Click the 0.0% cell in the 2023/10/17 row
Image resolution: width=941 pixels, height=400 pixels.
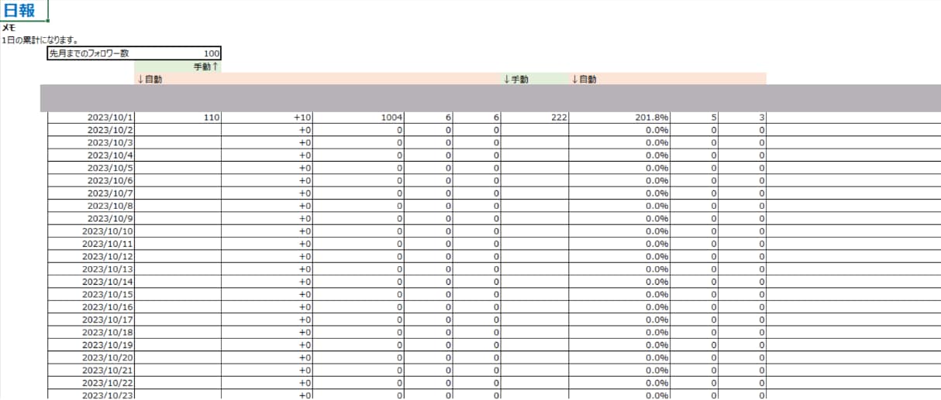coord(619,320)
